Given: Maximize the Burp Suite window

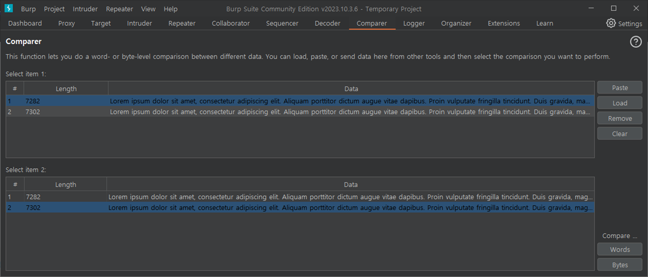Looking at the screenshot, I should point(614,9).
